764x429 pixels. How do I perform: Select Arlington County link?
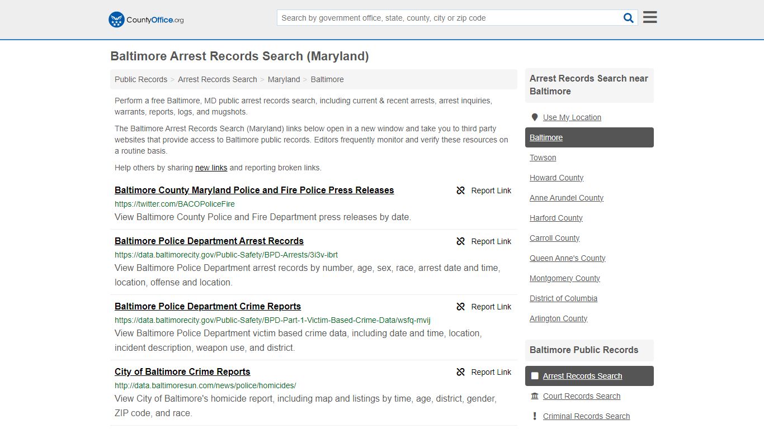(559, 318)
